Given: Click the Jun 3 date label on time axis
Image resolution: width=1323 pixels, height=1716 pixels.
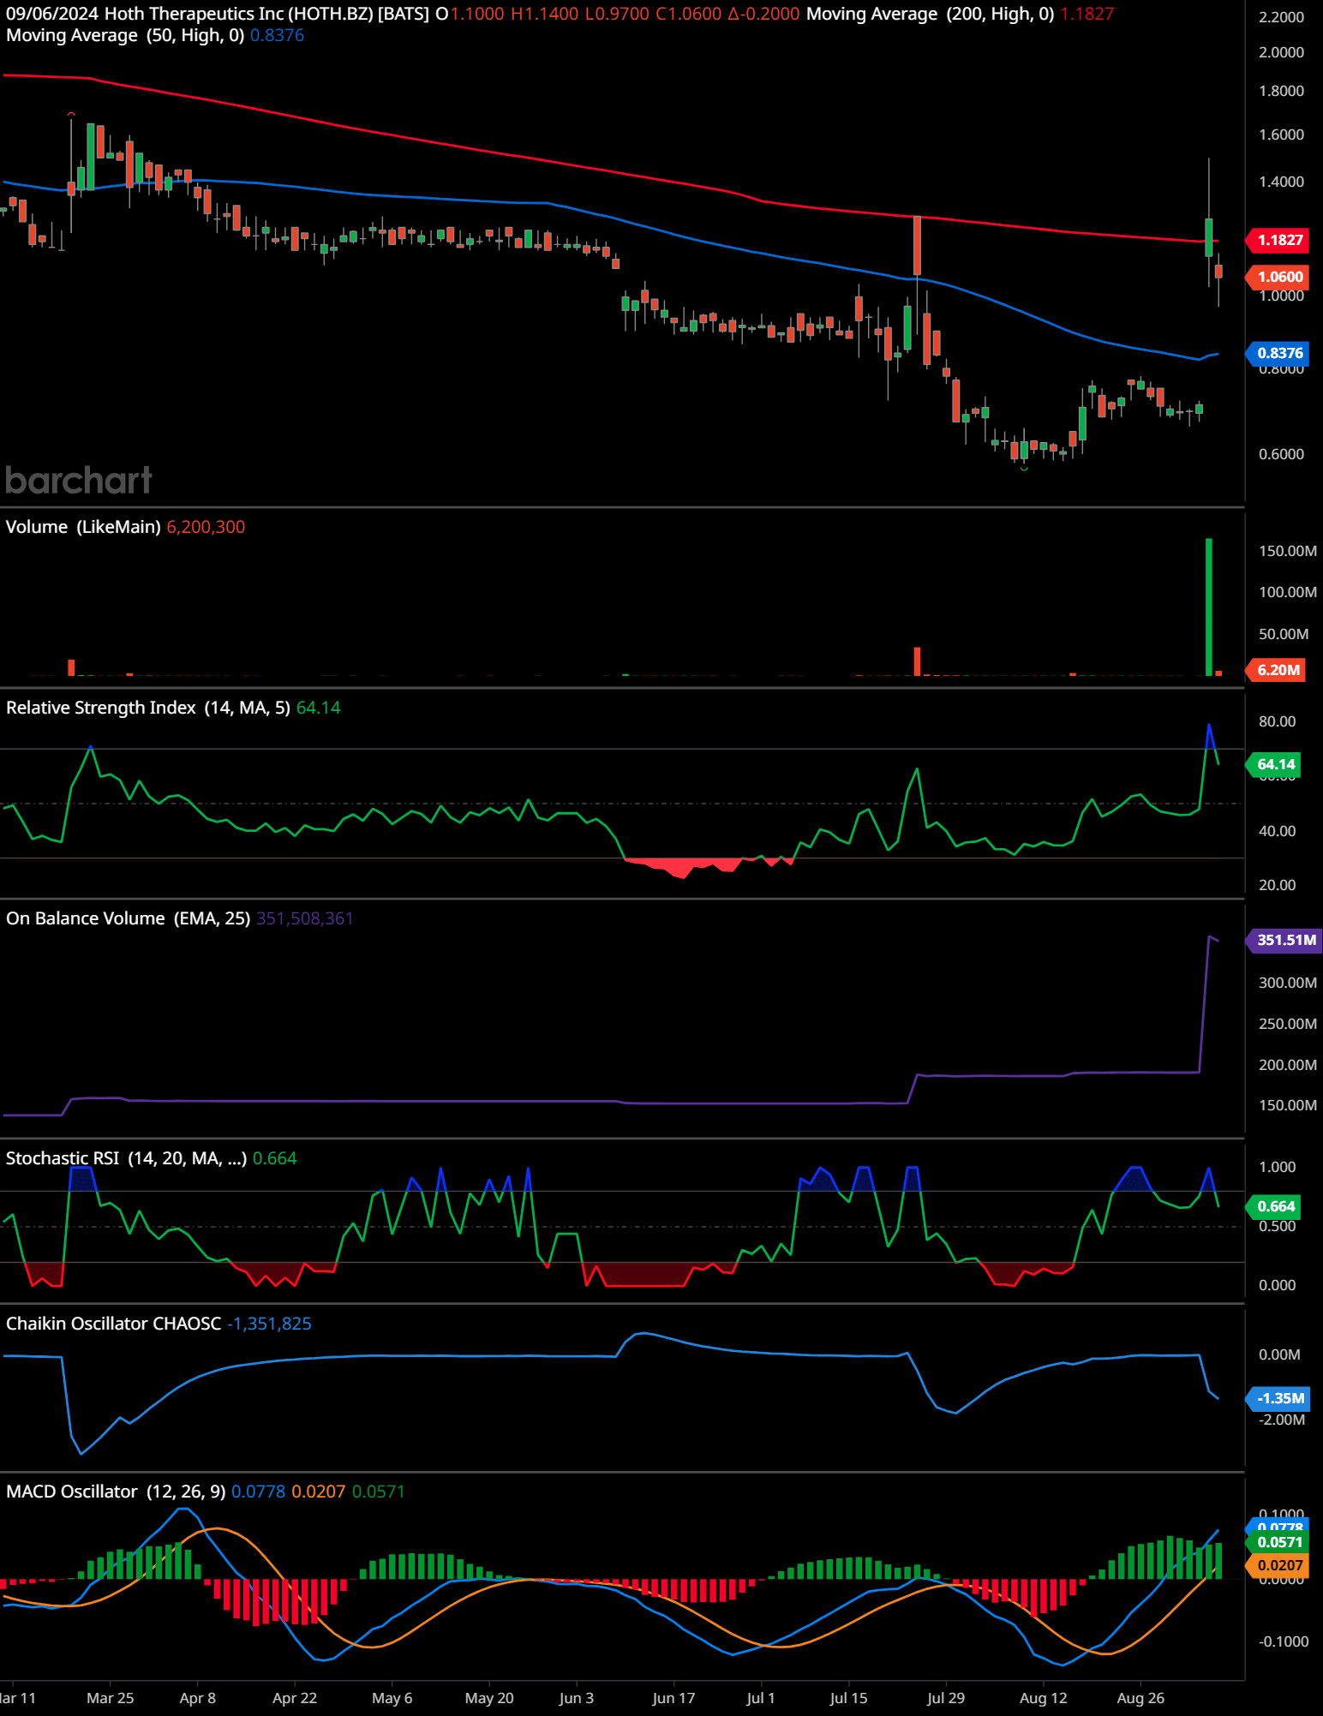Looking at the screenshot, I should pyautogui.click(x=577, y=1698).
